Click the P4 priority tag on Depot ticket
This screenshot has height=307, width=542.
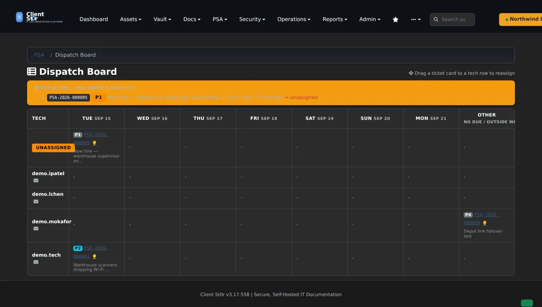click(x=468, y=215)
